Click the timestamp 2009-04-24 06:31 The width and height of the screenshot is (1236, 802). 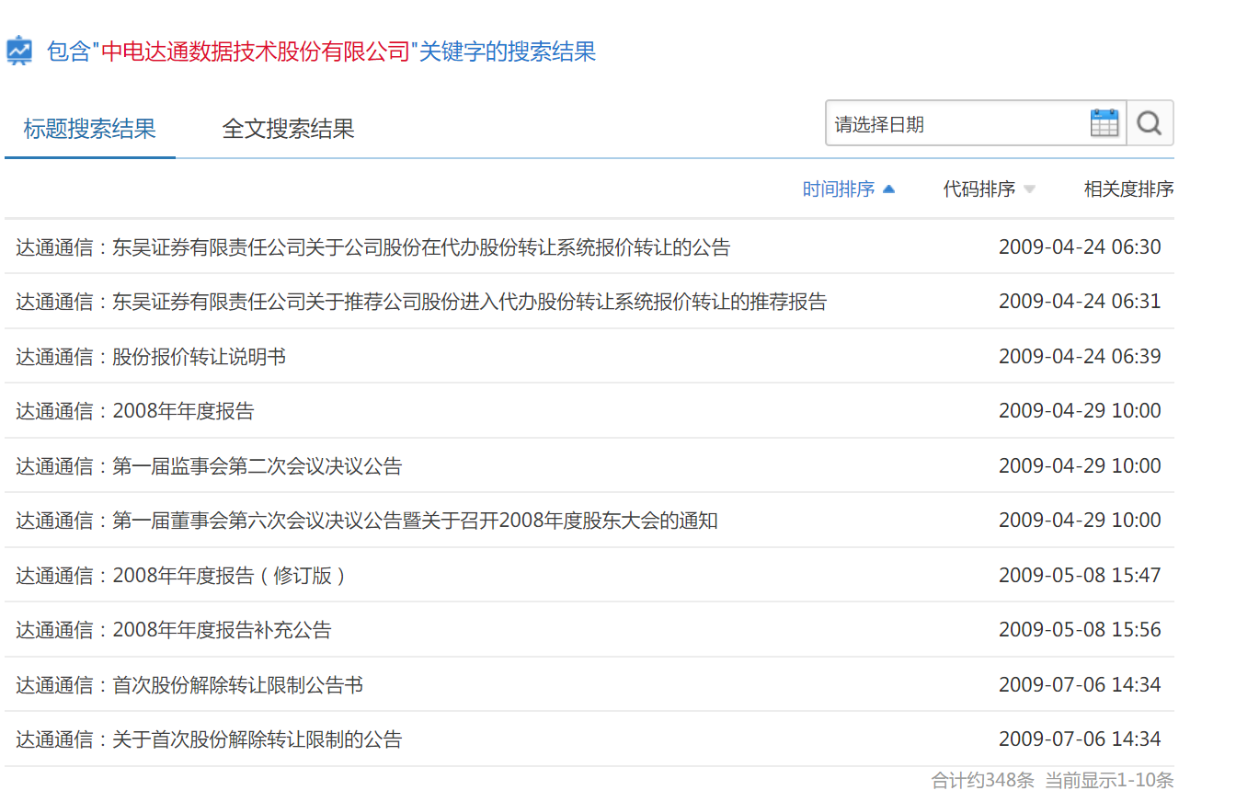click(x=1080, y=301)
